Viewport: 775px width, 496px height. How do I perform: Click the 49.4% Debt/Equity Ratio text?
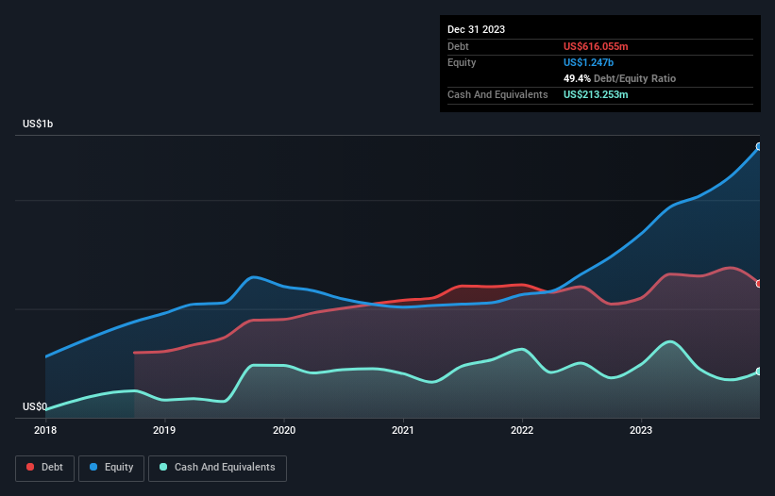click(619, 78)
